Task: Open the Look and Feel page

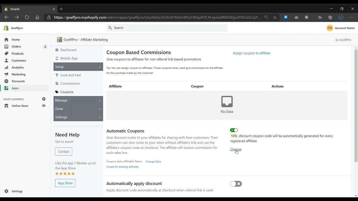Action: coord(70,75)
